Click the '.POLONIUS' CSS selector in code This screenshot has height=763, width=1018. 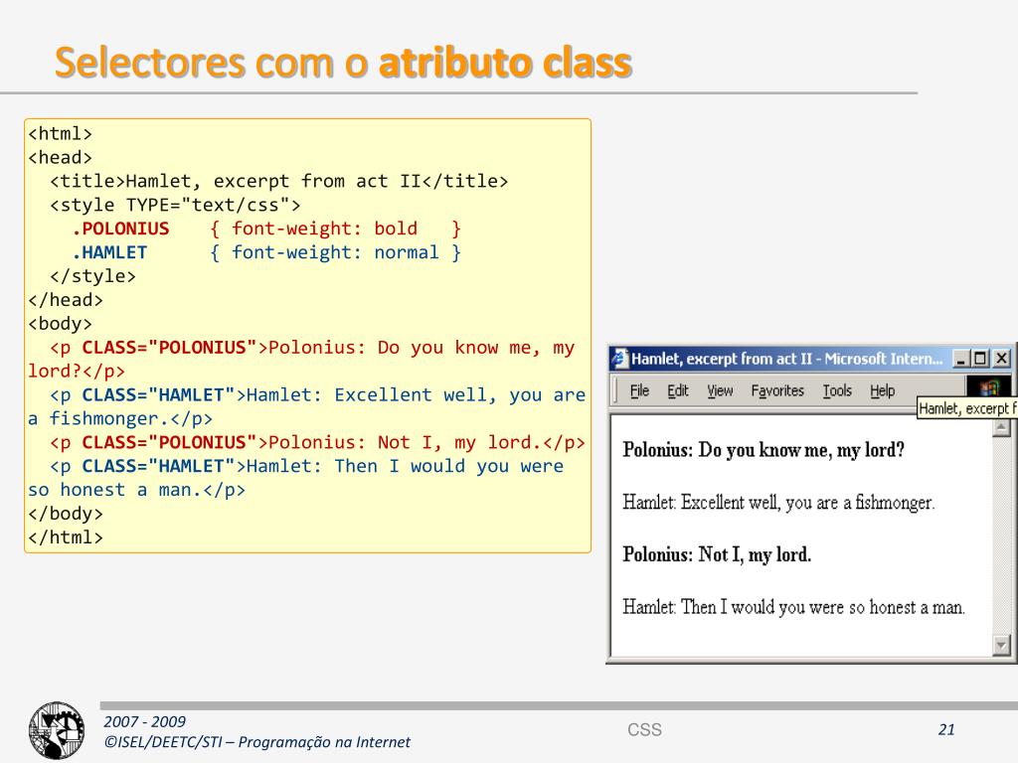(120, 229)
